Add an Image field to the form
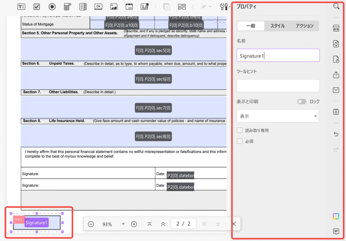346x241 pixels. (x=113, y=6)
